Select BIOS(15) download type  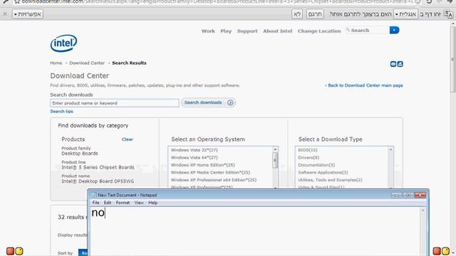(307, 150)
